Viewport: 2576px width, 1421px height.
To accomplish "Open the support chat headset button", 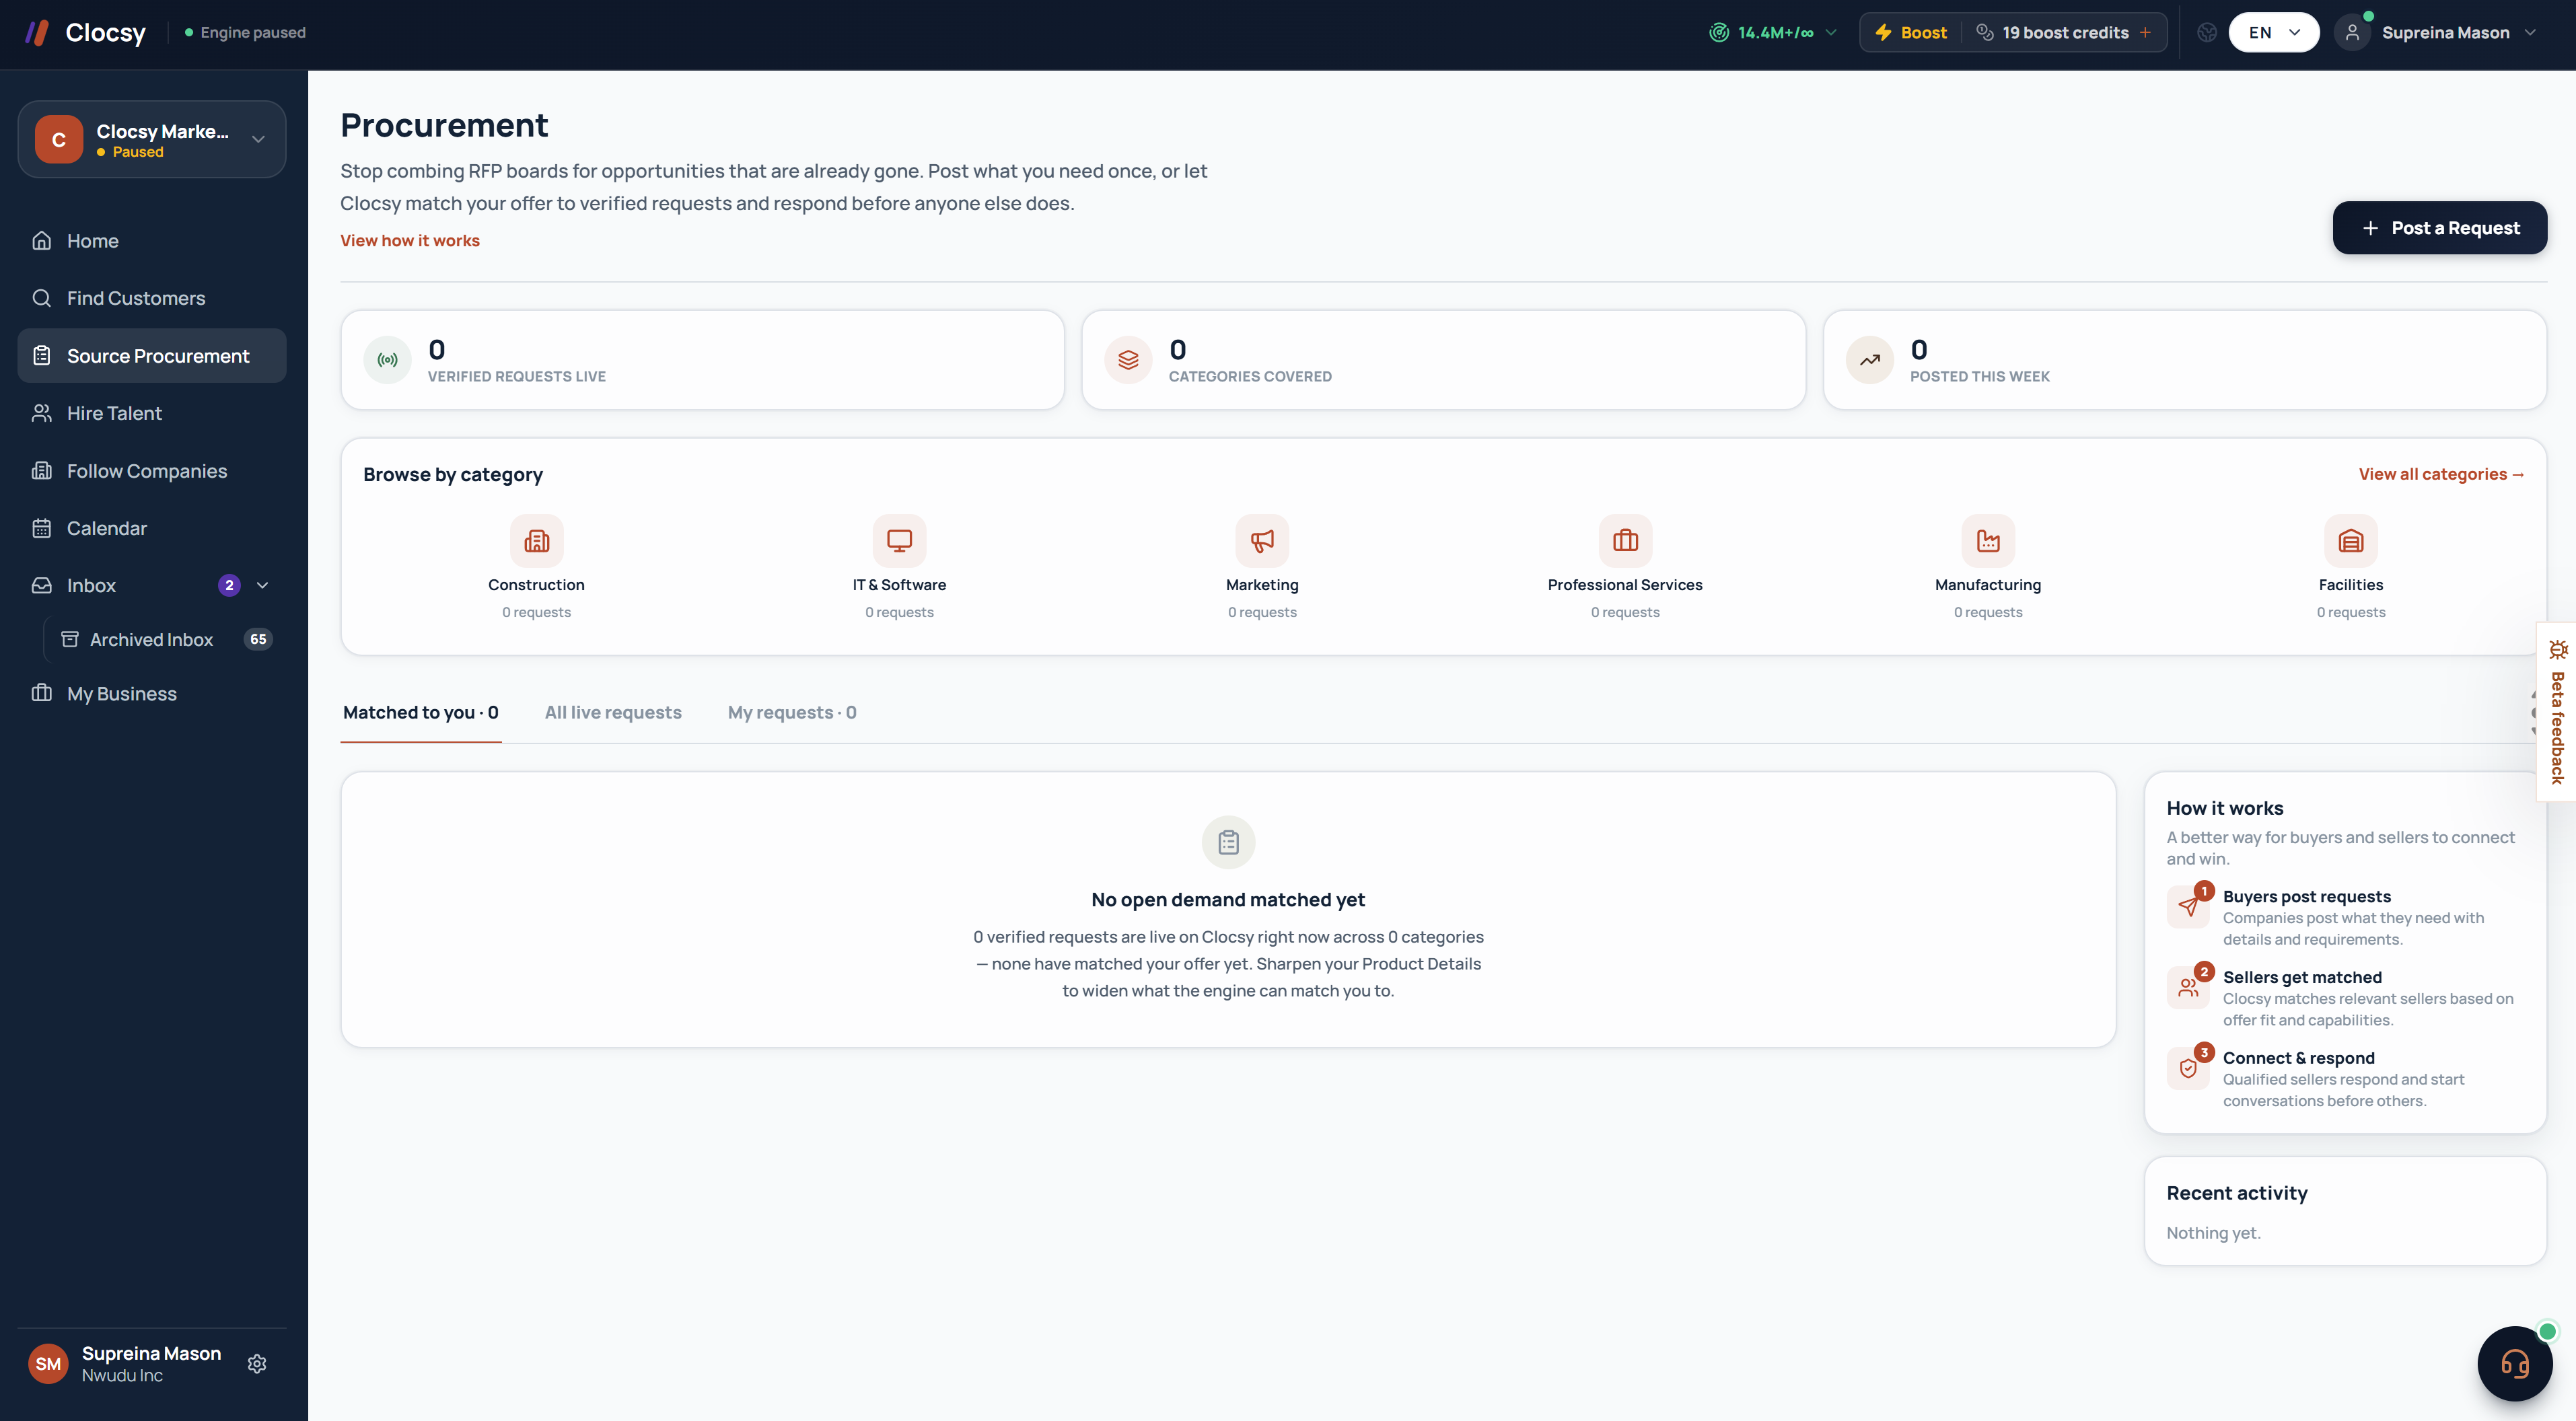I will point(2515,1364).
